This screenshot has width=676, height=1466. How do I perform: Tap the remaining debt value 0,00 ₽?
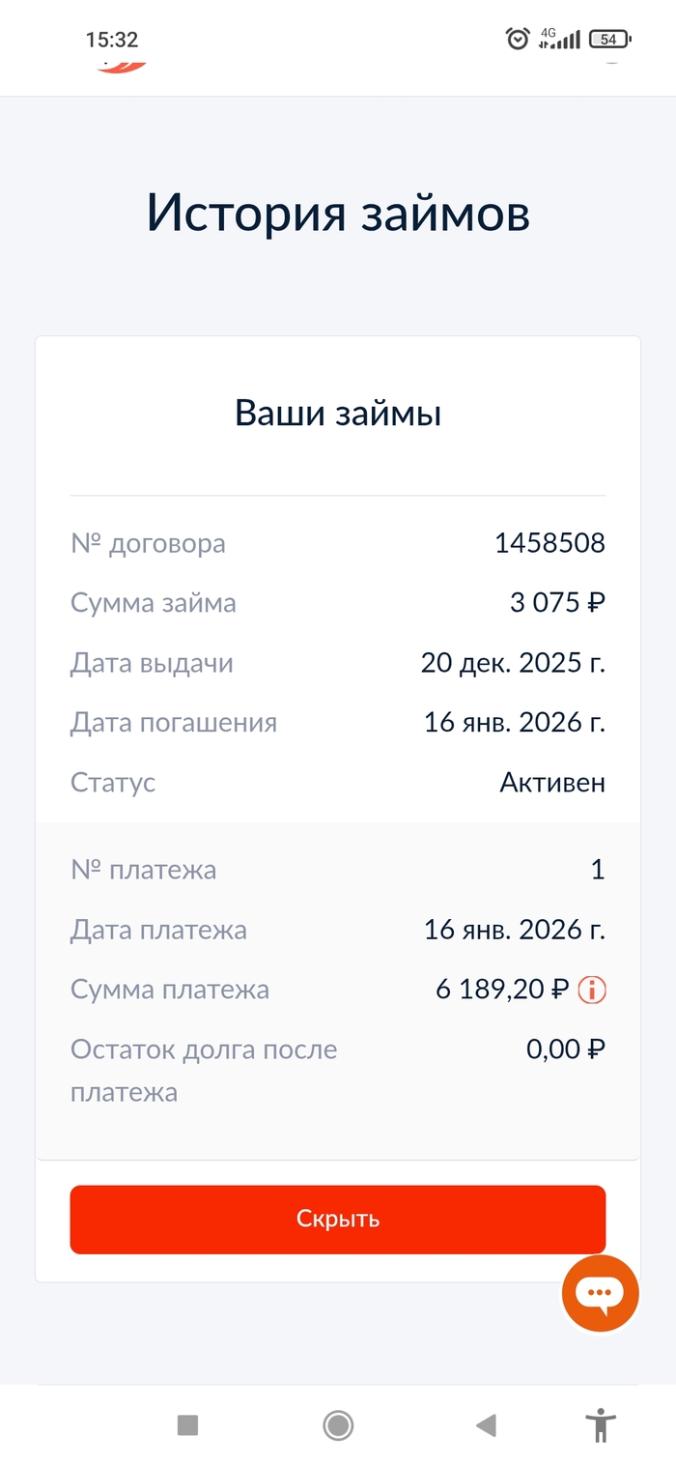coord(566,1049)
